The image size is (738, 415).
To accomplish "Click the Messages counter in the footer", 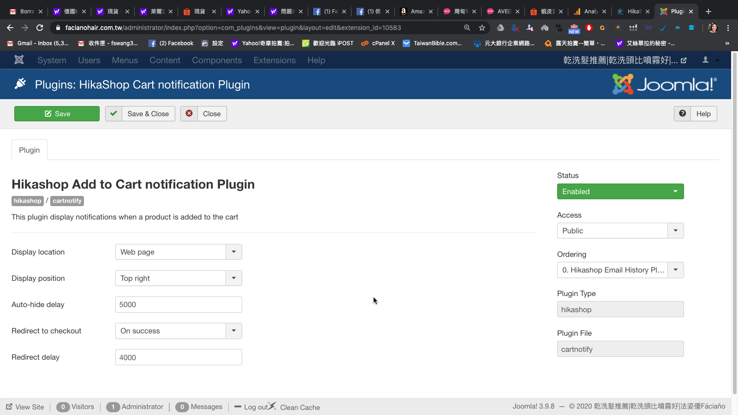I will coord(199,407).
